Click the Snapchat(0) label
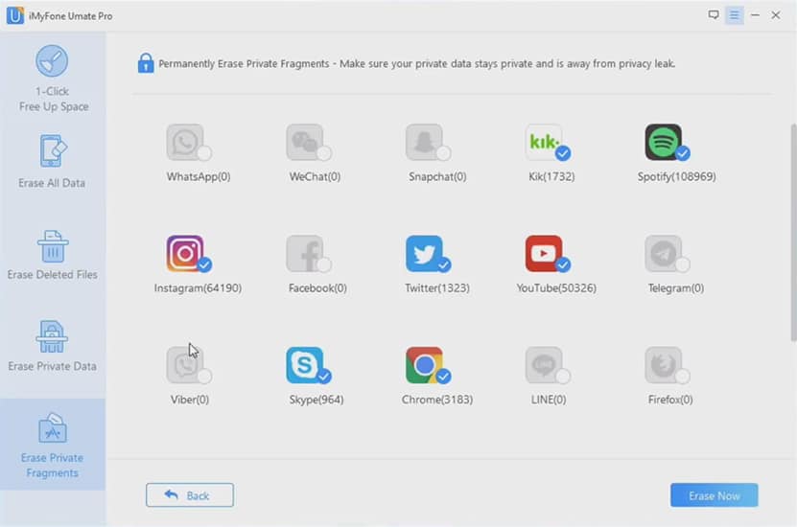 click(x=437, y=176)
